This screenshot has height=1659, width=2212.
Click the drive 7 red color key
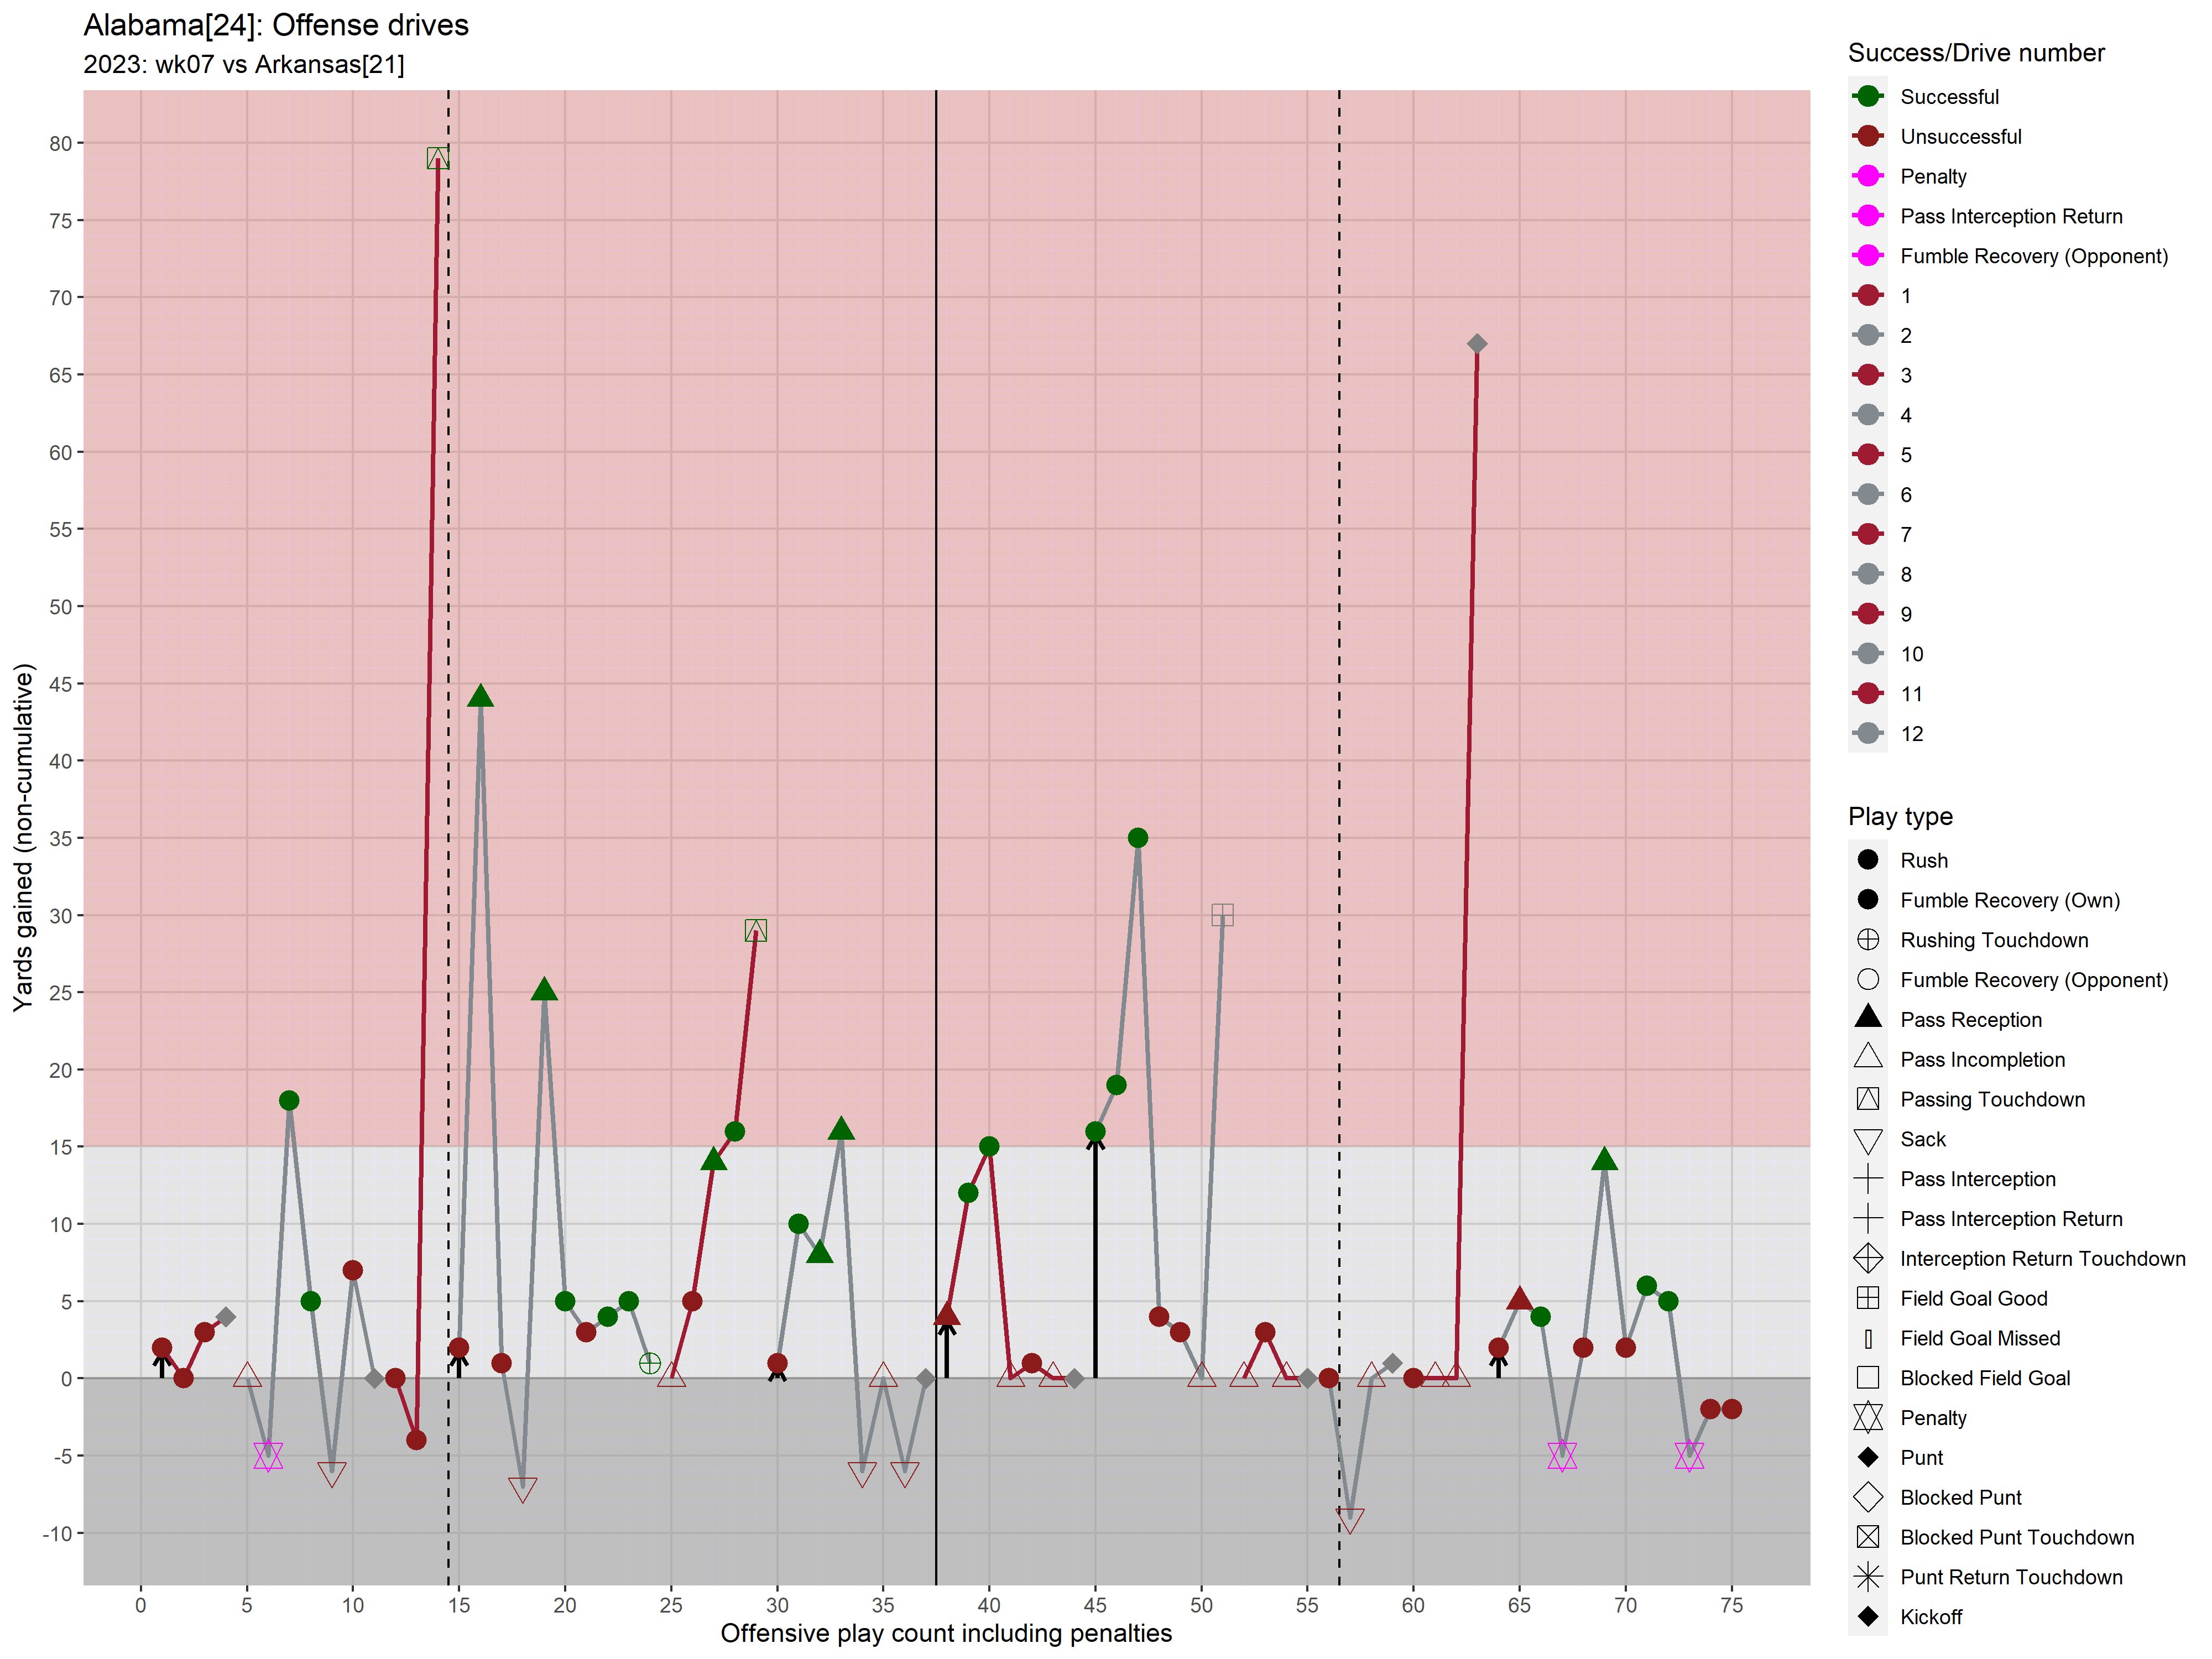pyautogui.click(x=1867, y=534)
